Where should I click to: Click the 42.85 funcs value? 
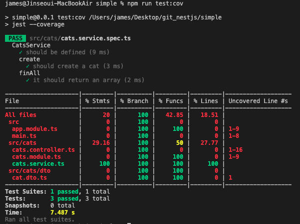tap(174, 115)
